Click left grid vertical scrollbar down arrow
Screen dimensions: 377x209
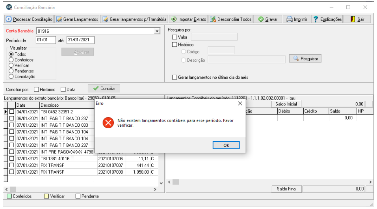(161, 183)
